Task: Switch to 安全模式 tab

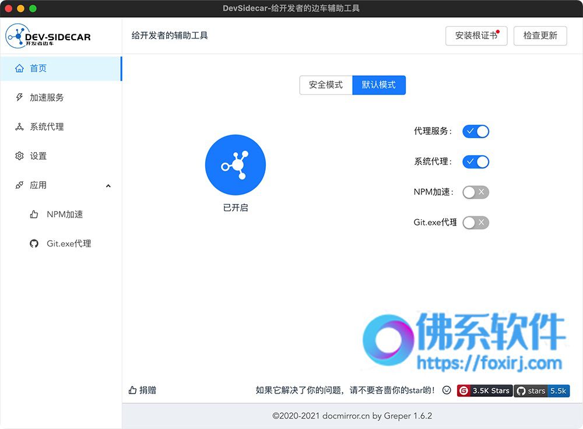Action: [326, 85]
